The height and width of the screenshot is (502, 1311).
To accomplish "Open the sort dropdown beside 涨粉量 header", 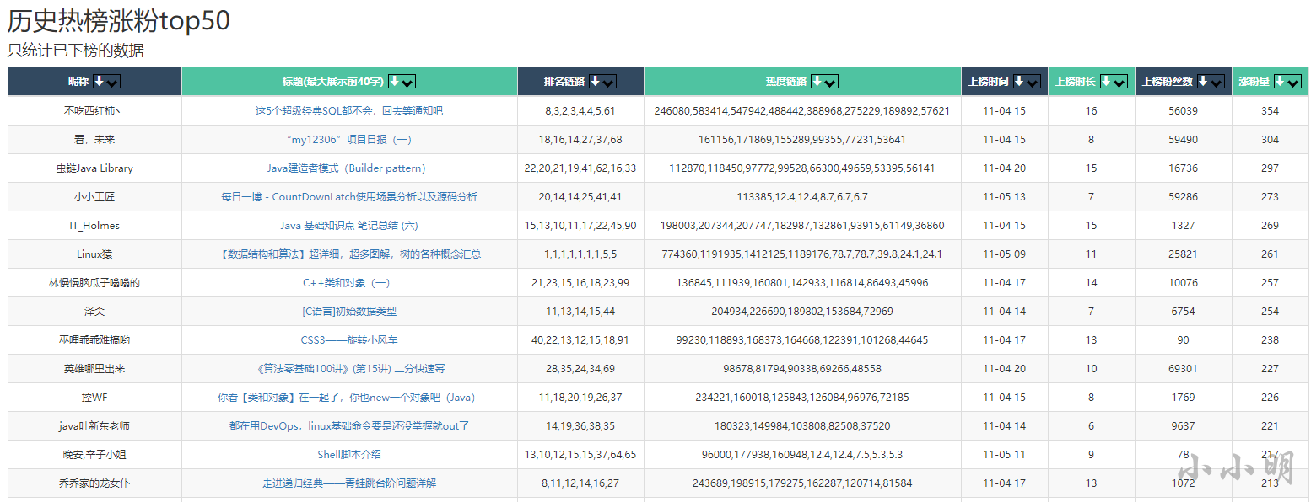I will (1287, 82).
